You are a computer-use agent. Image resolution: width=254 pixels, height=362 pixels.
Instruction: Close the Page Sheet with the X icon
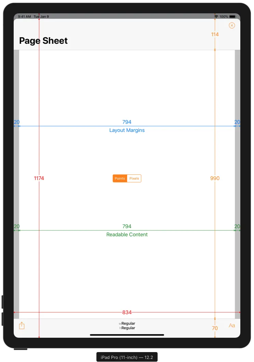232,25
